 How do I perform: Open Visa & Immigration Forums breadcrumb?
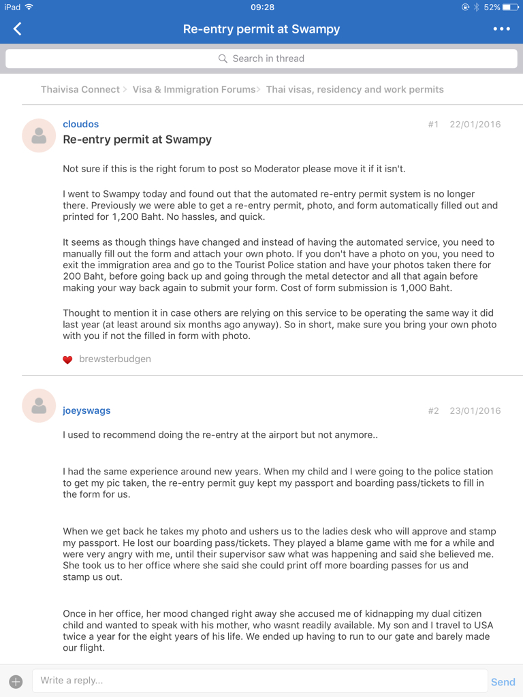(194, 89)
